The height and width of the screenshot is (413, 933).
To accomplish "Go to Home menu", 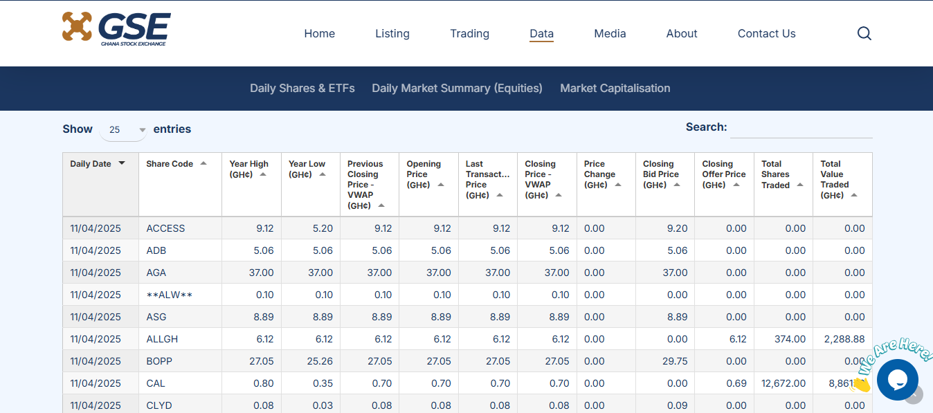I will [x=320, y=33].
